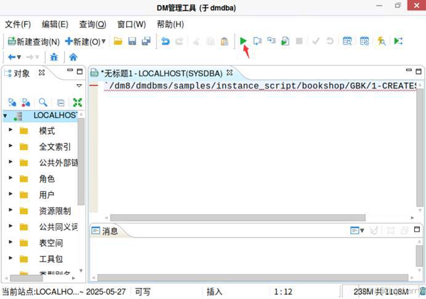Click the save icon
The width and height of the screenshot is (426, 299).
click(x=132, y=41)
